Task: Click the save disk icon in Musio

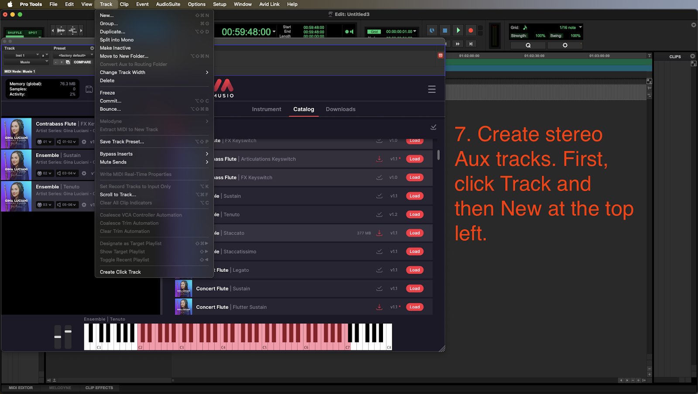Action: 89,89
